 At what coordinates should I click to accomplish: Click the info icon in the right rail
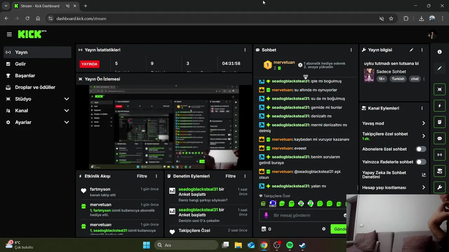[440, 52]
